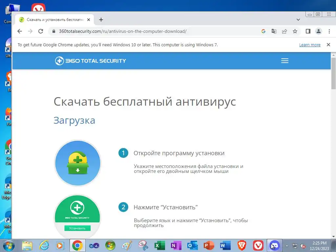Open the Chrome profile avatar
This screenshot has height=252, width=336.
click(x=319, y=31)
